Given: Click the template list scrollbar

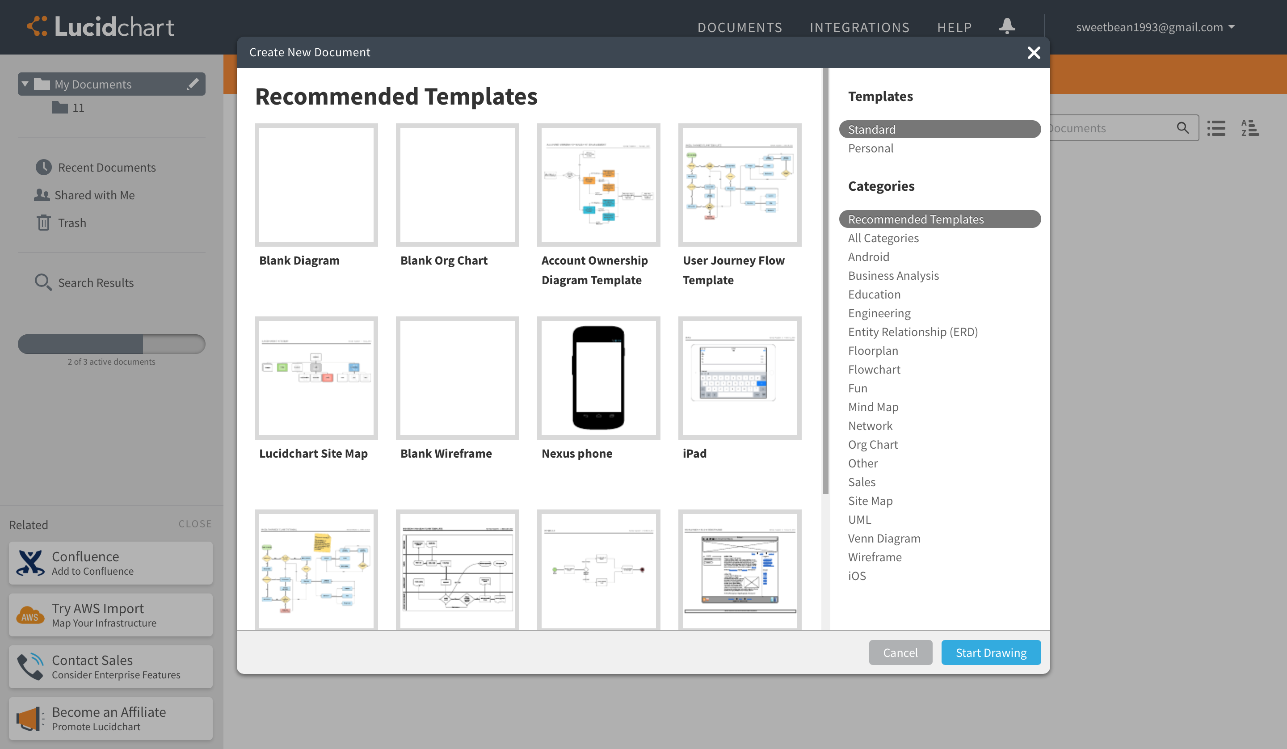Looking at the screenshot, I should pyautogui.click(x=825, y=281).
